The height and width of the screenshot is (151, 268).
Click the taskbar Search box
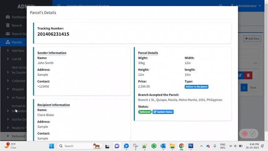tap(80, 146)
